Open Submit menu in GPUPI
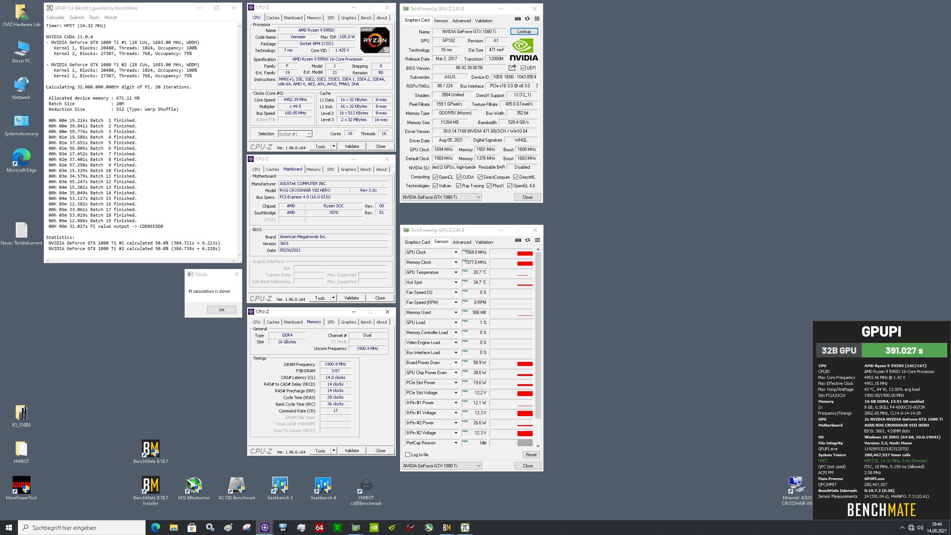 tap(77, 17)
